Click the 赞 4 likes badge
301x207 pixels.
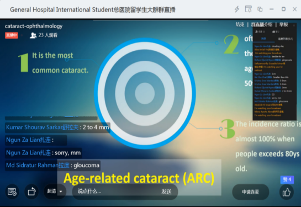pos(287,179)
